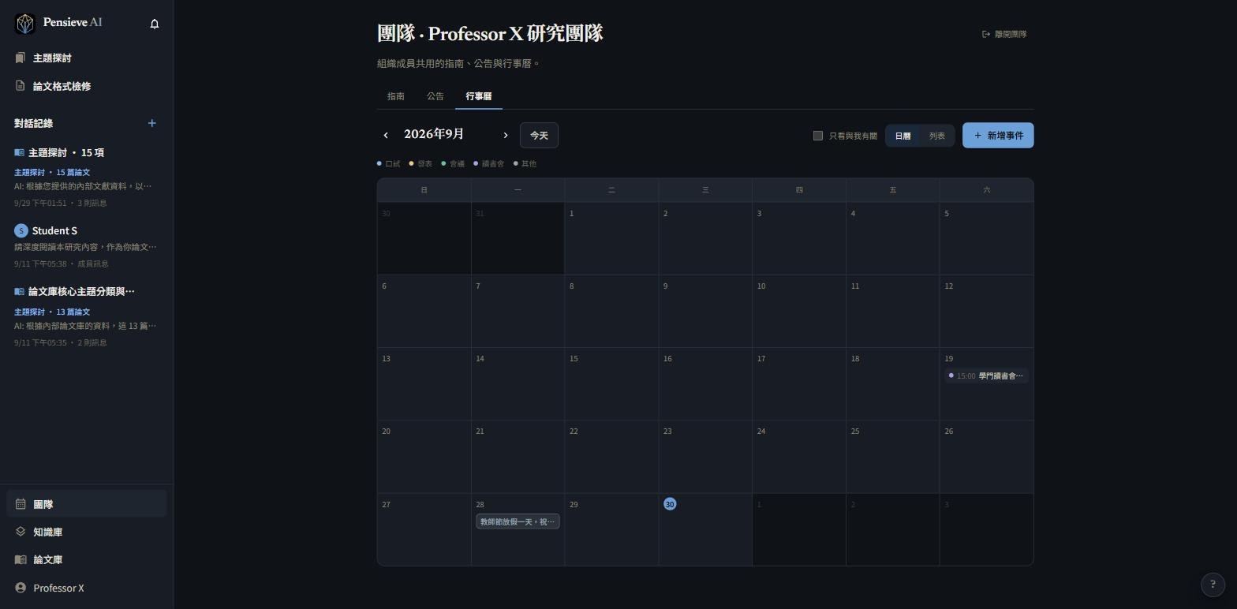Click 新增事件 to add an event
The height and width of the screenshot is (609, 1237).
click(x=998, y=136)
